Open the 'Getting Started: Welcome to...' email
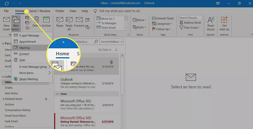This screenshot has width=253, height=129. pyautogui.click(x=87, y=121)
